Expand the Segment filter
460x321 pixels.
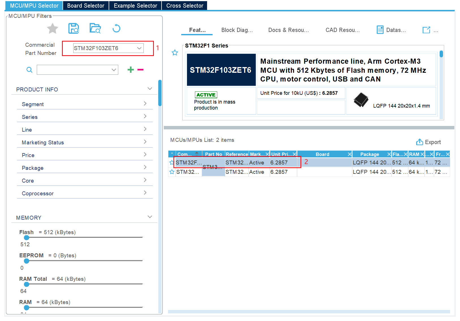click(145, 104)
